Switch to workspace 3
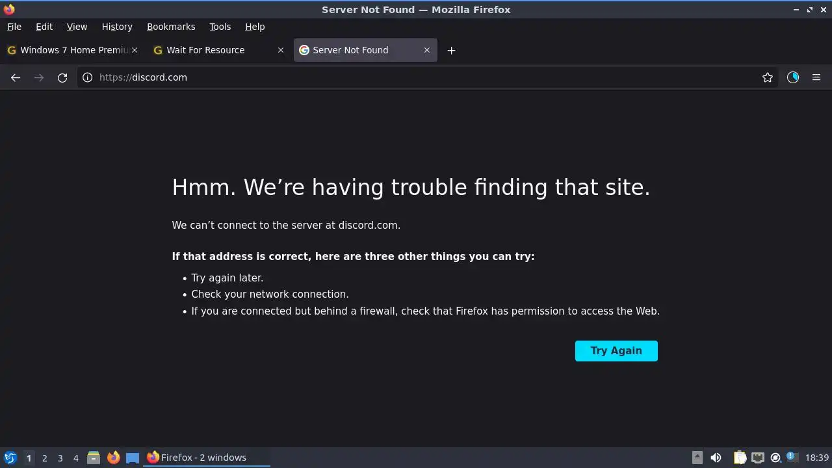Viewport: 832px width, 468px height. tap(60, 458)
